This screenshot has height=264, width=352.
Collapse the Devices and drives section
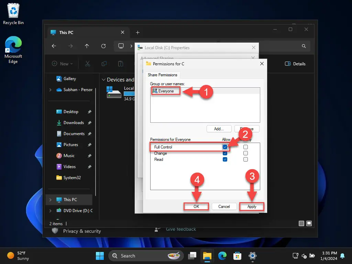pos(104,79)
